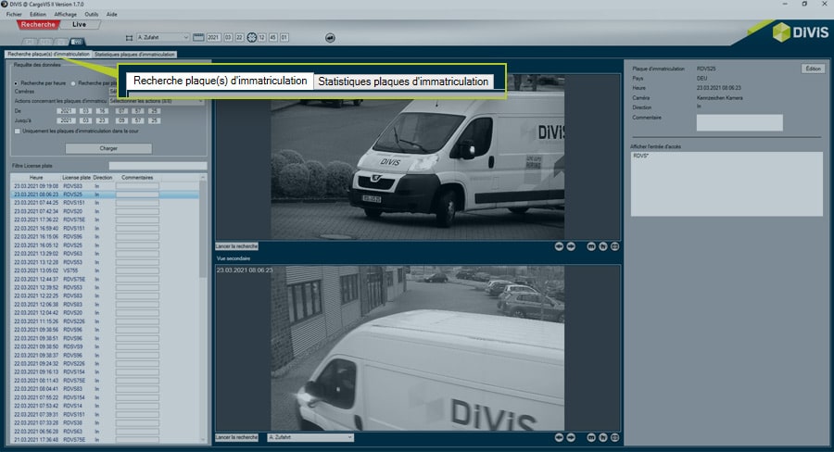The width and height of the screenshot is (834, 452).
Task: Select row '23.03.2021 09:19:08' RDVS83
Action: click(105, 186)
